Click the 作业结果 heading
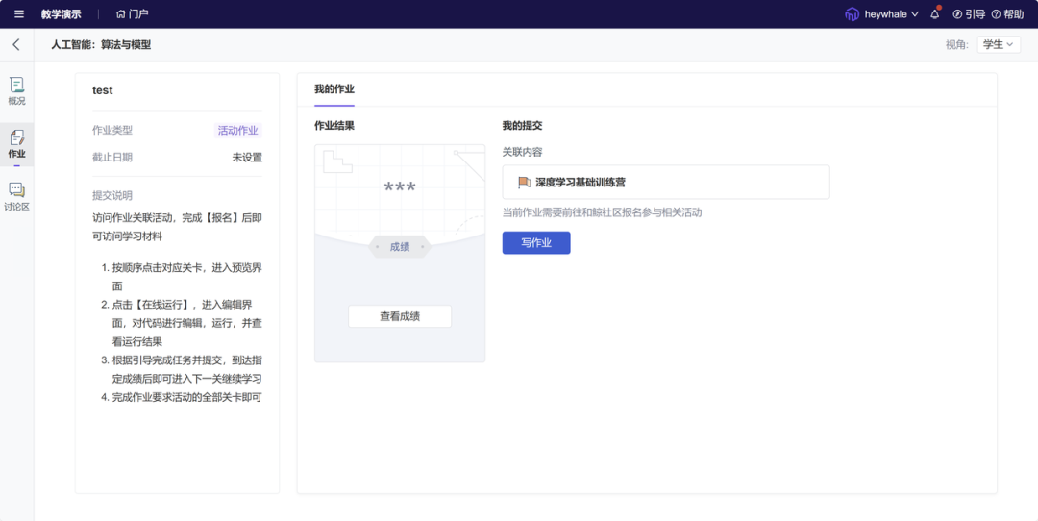This screenshot has width=1038, height=521. [x=334, y=125]
